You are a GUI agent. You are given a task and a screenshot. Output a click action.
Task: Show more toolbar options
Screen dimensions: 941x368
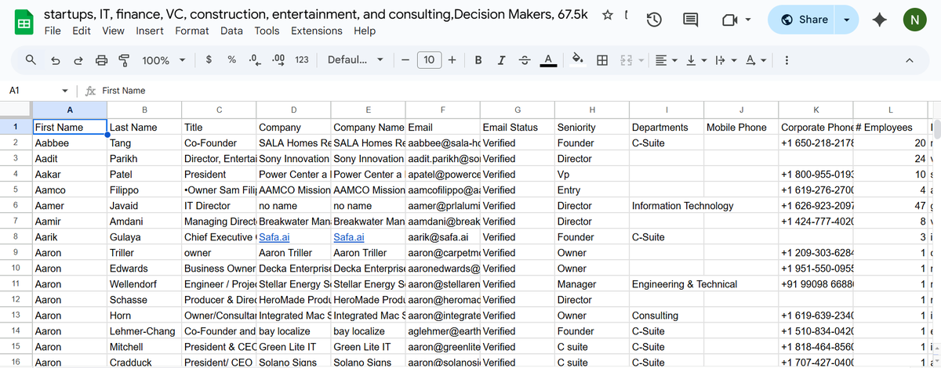[x=787, y=60]
